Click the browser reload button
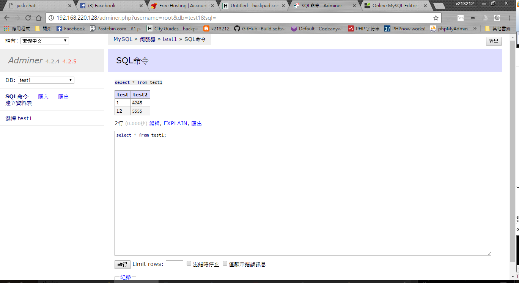 click(28, 18)
